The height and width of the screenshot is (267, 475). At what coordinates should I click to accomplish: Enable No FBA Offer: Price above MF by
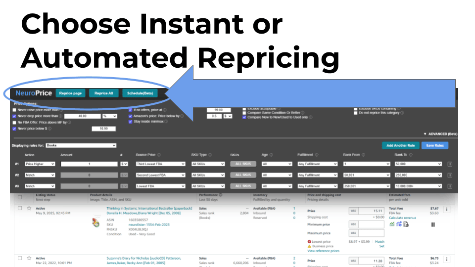point(14,123)
